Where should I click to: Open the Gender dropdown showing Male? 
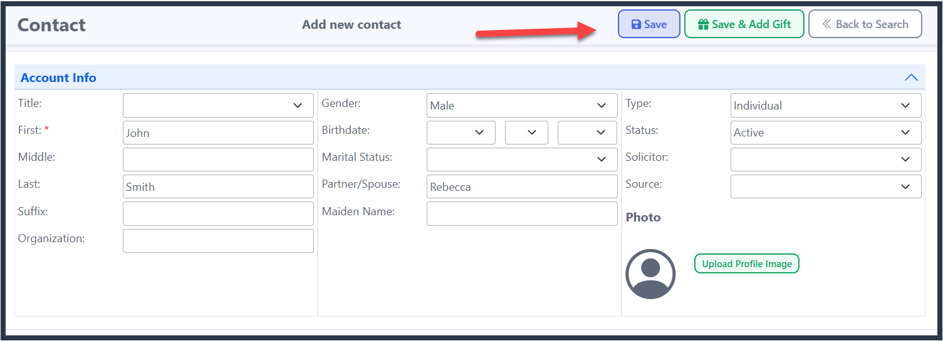522,106
